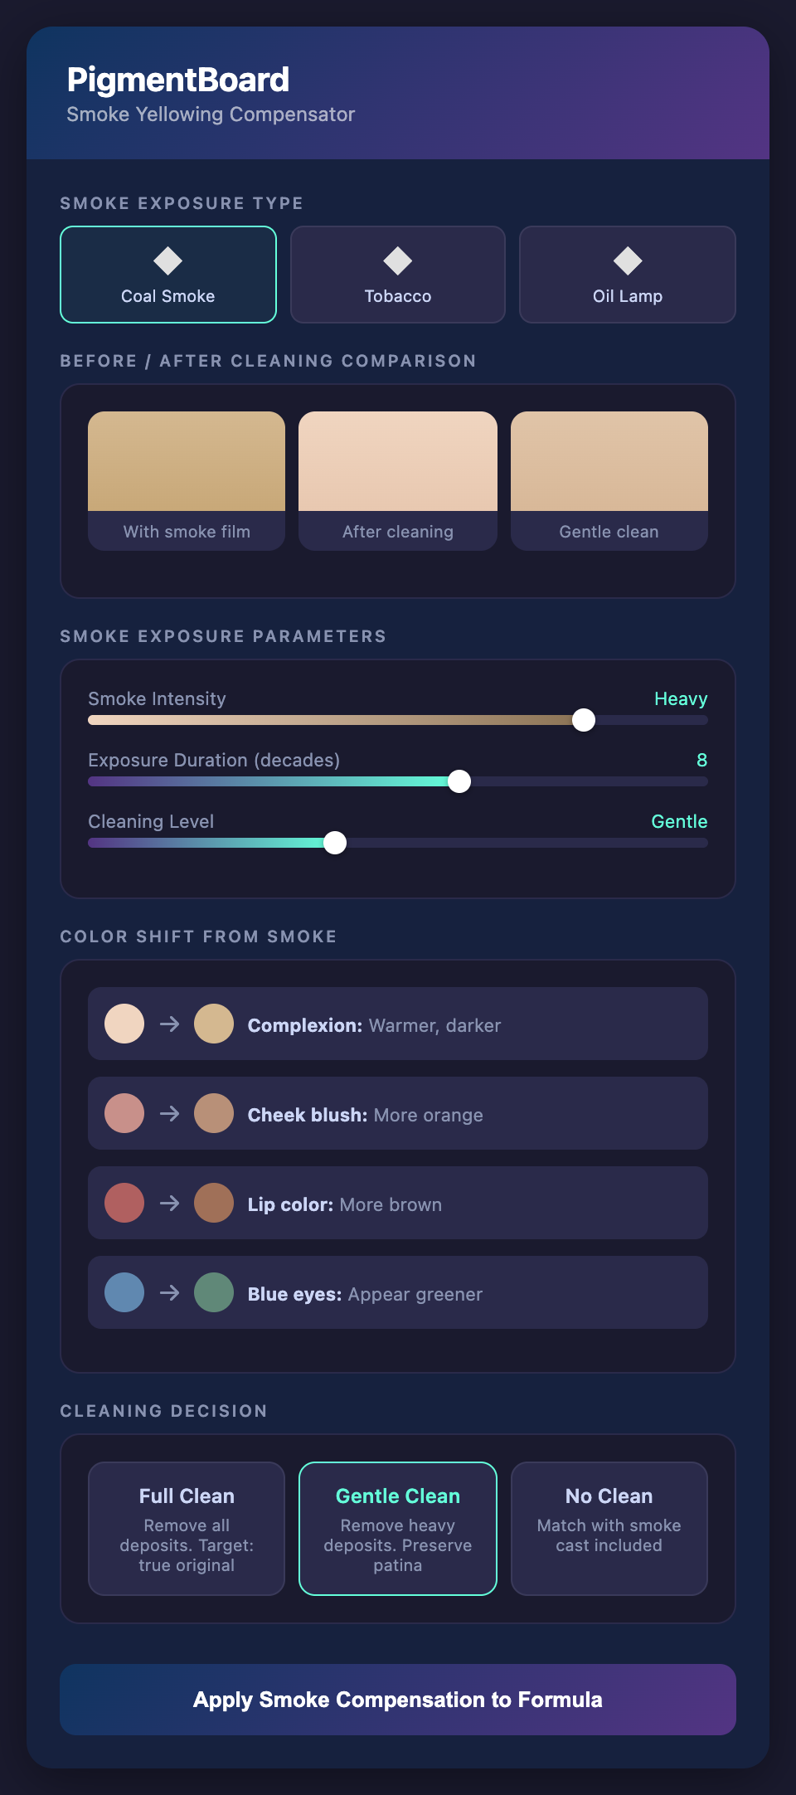Click the Cleaning Level slider handle

pyautogui.click(x=335, y=843)
